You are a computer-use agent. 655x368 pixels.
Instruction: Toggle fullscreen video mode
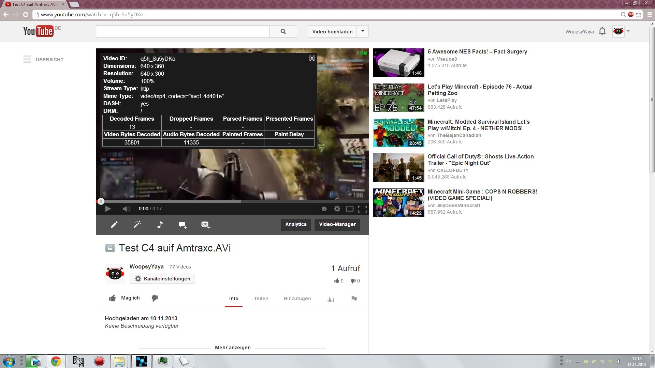pos(362,209)
